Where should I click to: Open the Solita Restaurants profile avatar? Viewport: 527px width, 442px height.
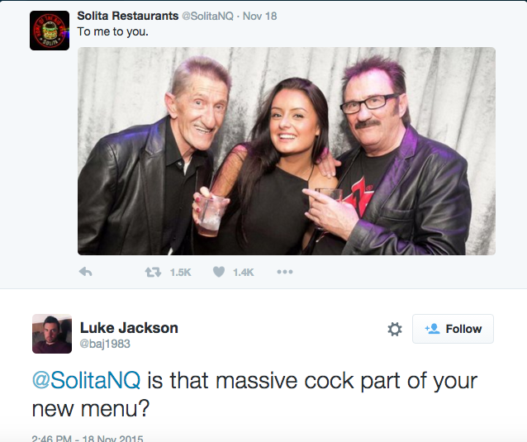(50, 31)
